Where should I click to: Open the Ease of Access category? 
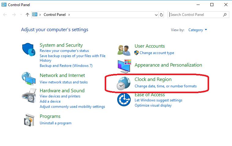point(150,95)
